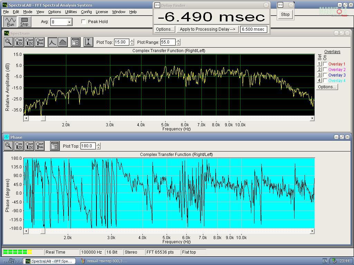
Task: Click the Run button in main toolbar
Action: pyautogui.click(x=10, y=22)
